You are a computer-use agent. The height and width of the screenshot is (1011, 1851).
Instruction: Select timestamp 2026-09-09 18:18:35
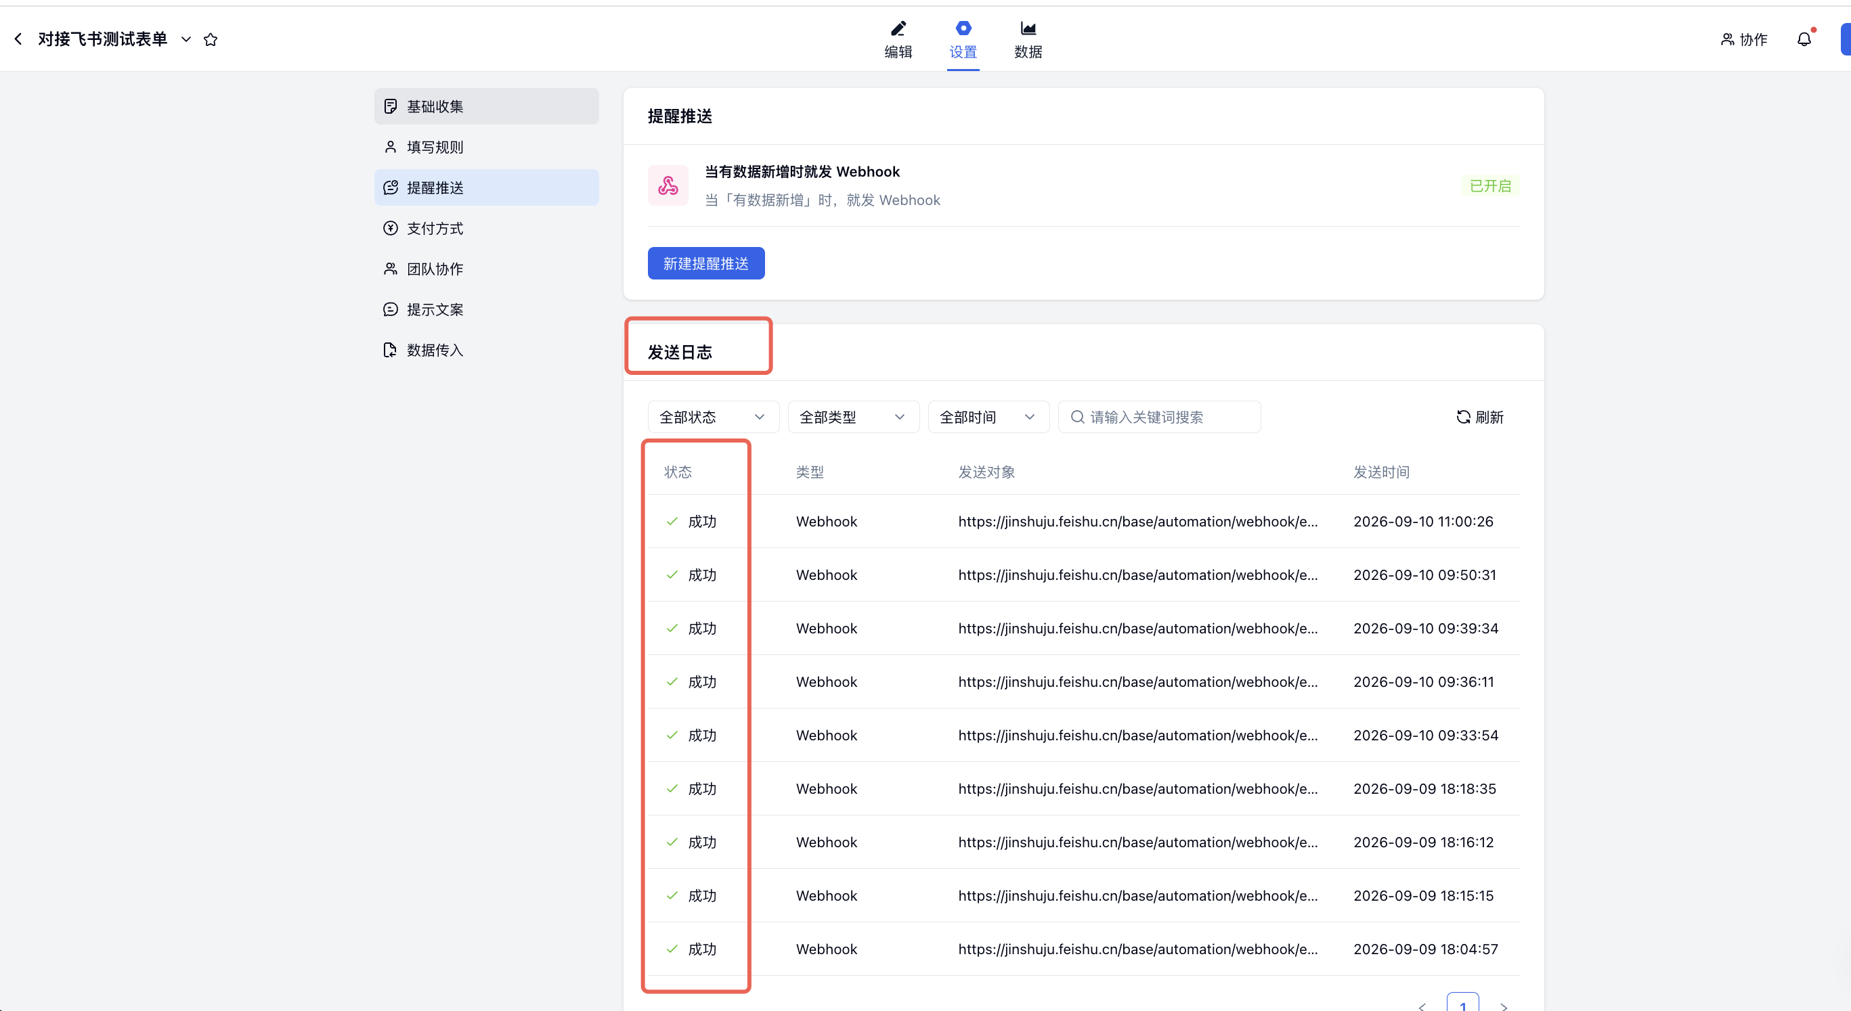[1425, 789]
